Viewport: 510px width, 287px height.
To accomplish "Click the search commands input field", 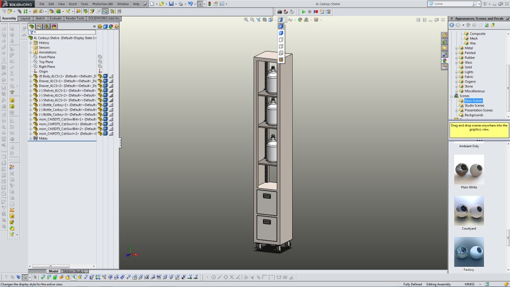I will click(x=452, y=4).
